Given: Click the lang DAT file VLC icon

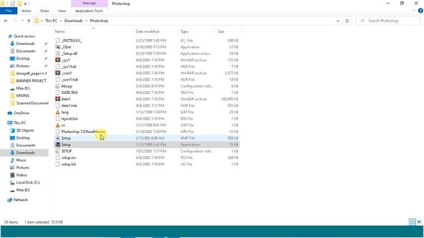Looking at the screenshot, I should point(58,112).
